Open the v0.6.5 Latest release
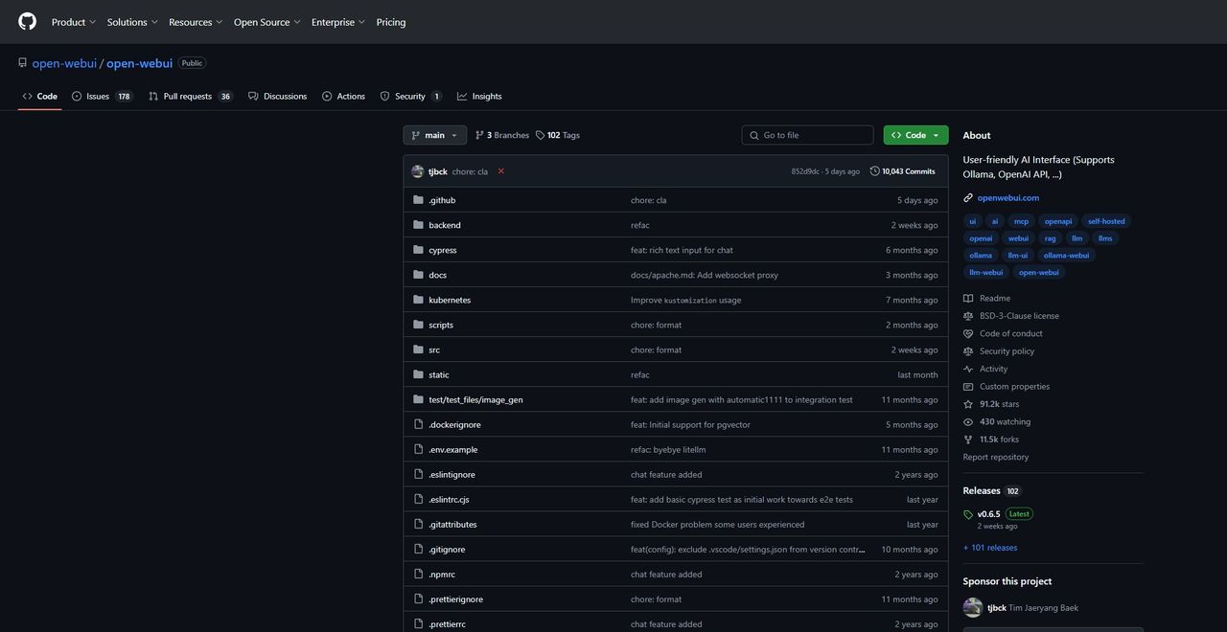This screenshot has width=1227, height=632. click(988, 514)
